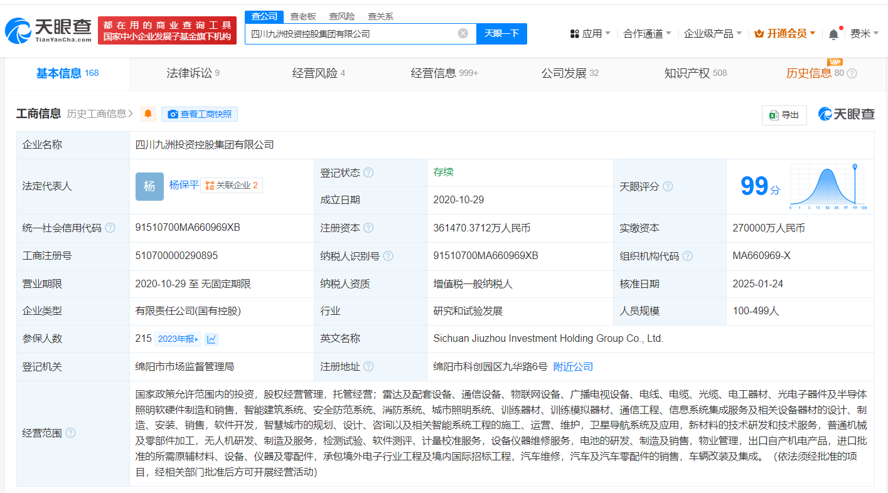Click the TianYanCha watermark logo beside 导出

(x=846, y=114)
